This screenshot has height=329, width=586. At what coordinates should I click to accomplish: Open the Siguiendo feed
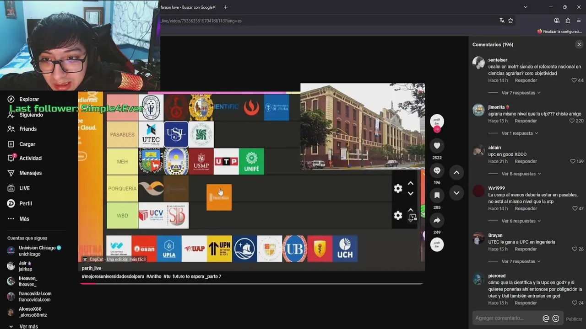[x=25, y=115]
